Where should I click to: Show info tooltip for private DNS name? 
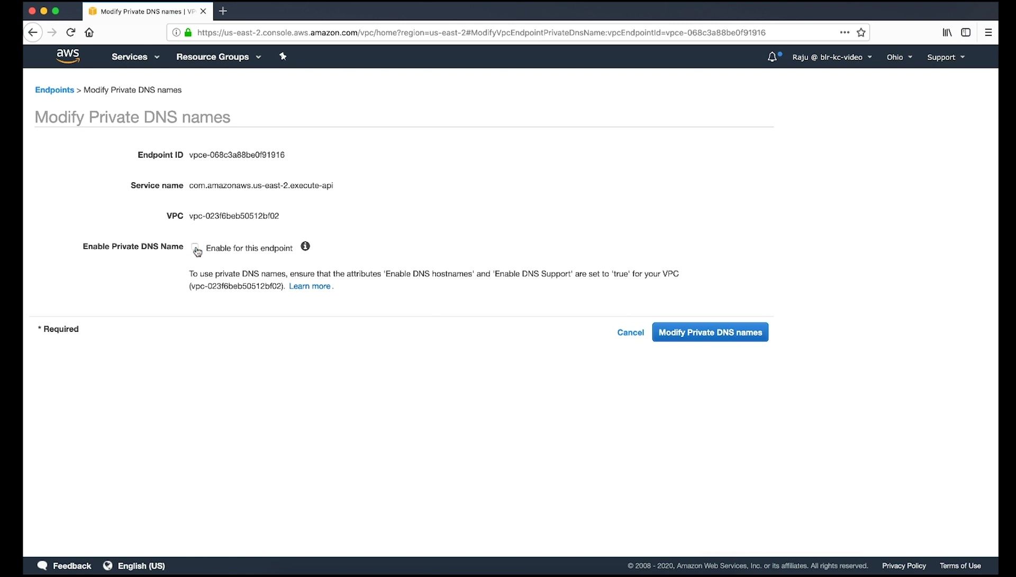(305, 246)
